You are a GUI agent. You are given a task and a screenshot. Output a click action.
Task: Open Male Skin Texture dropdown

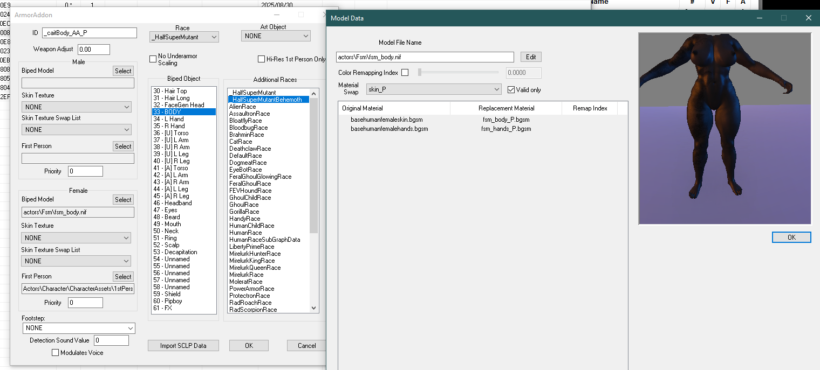[77, 107]
